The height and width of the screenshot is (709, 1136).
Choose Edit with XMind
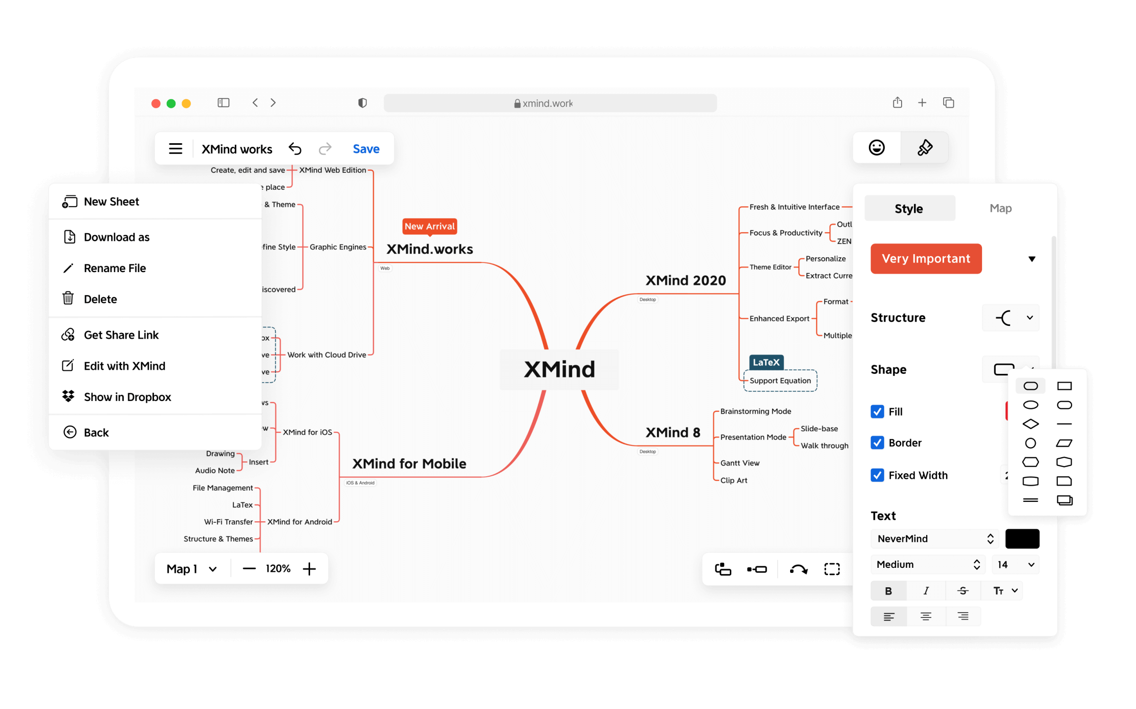155,366
